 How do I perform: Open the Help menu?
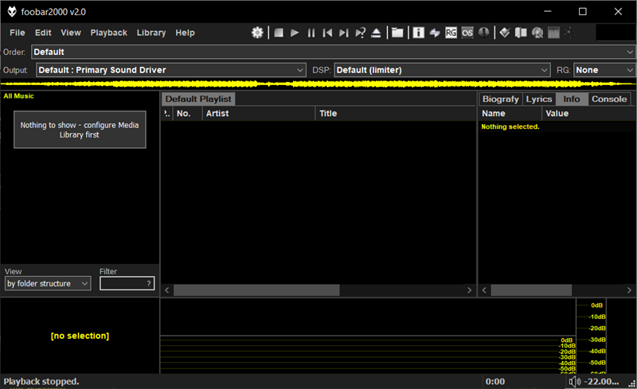185,33
